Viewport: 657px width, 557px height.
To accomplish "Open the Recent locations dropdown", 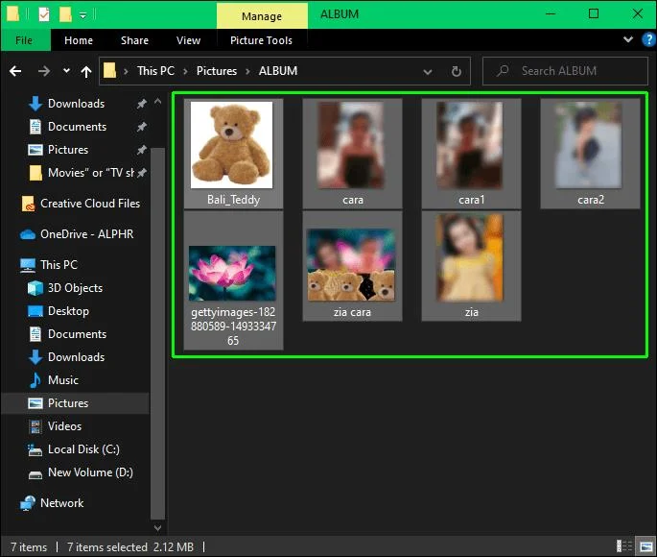I will (66, 70).
